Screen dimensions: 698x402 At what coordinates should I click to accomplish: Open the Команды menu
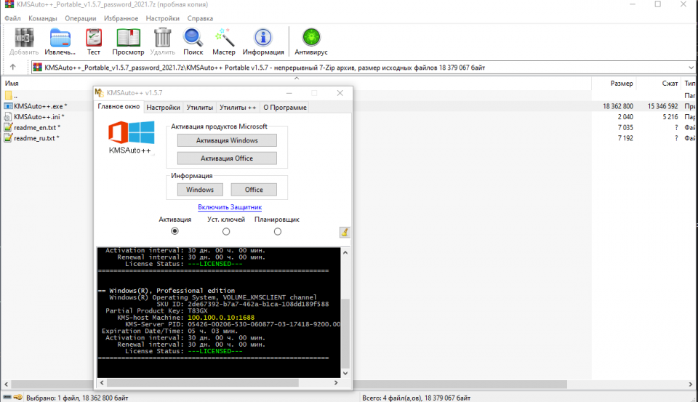pyautogui.click(x=43, y=17)
